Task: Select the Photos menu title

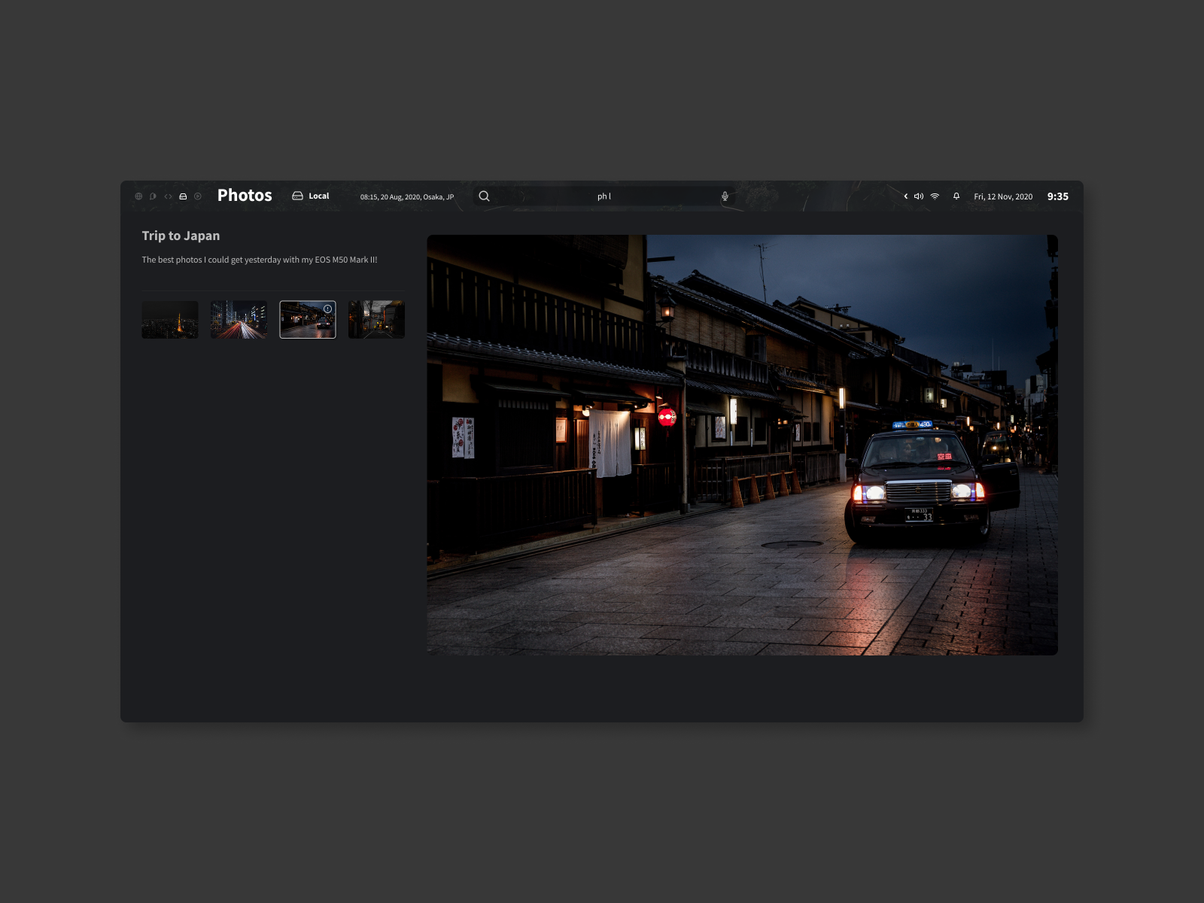Action: pyautogui.click(x=245, y=196)
